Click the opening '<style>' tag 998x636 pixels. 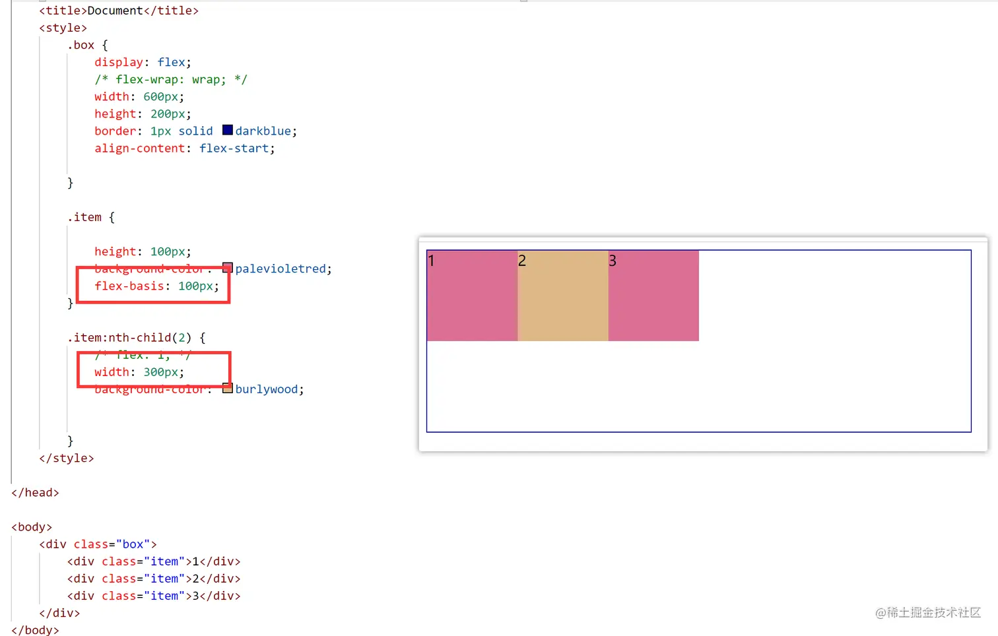(x=63, y=28)
